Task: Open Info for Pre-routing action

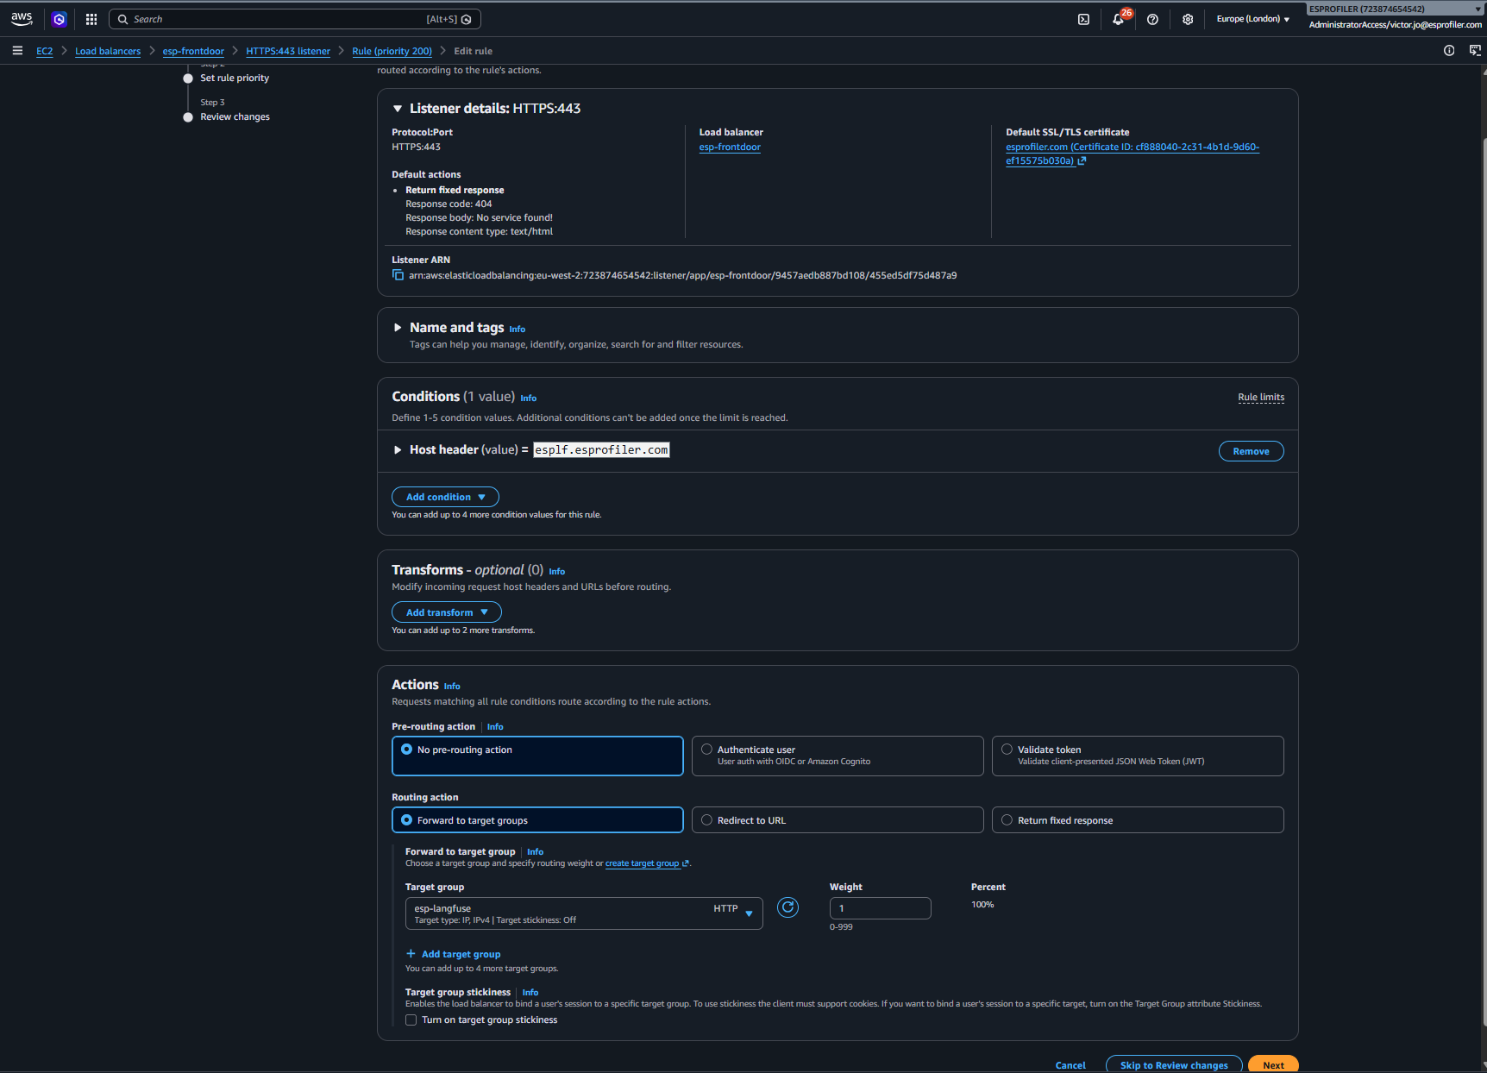Action: point(495,727)
